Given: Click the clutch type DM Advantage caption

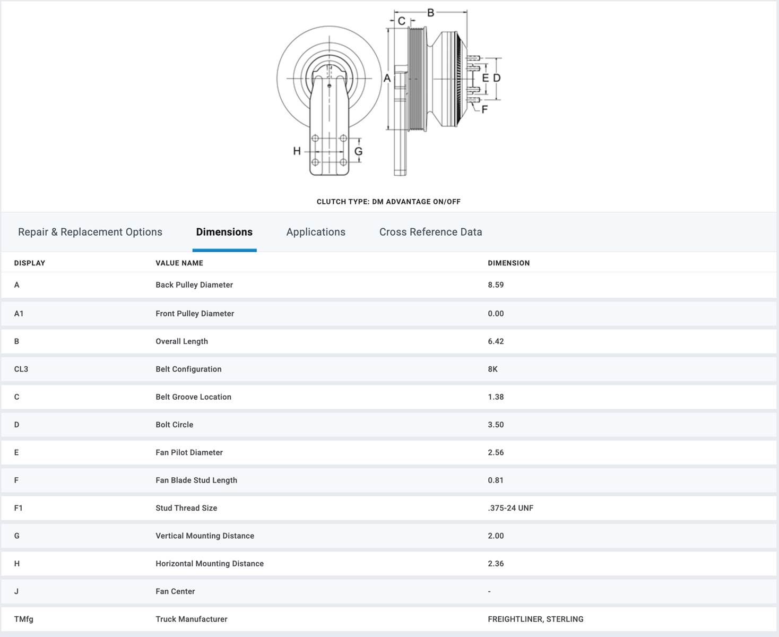Looking at the screenshot, I should 388,202.
